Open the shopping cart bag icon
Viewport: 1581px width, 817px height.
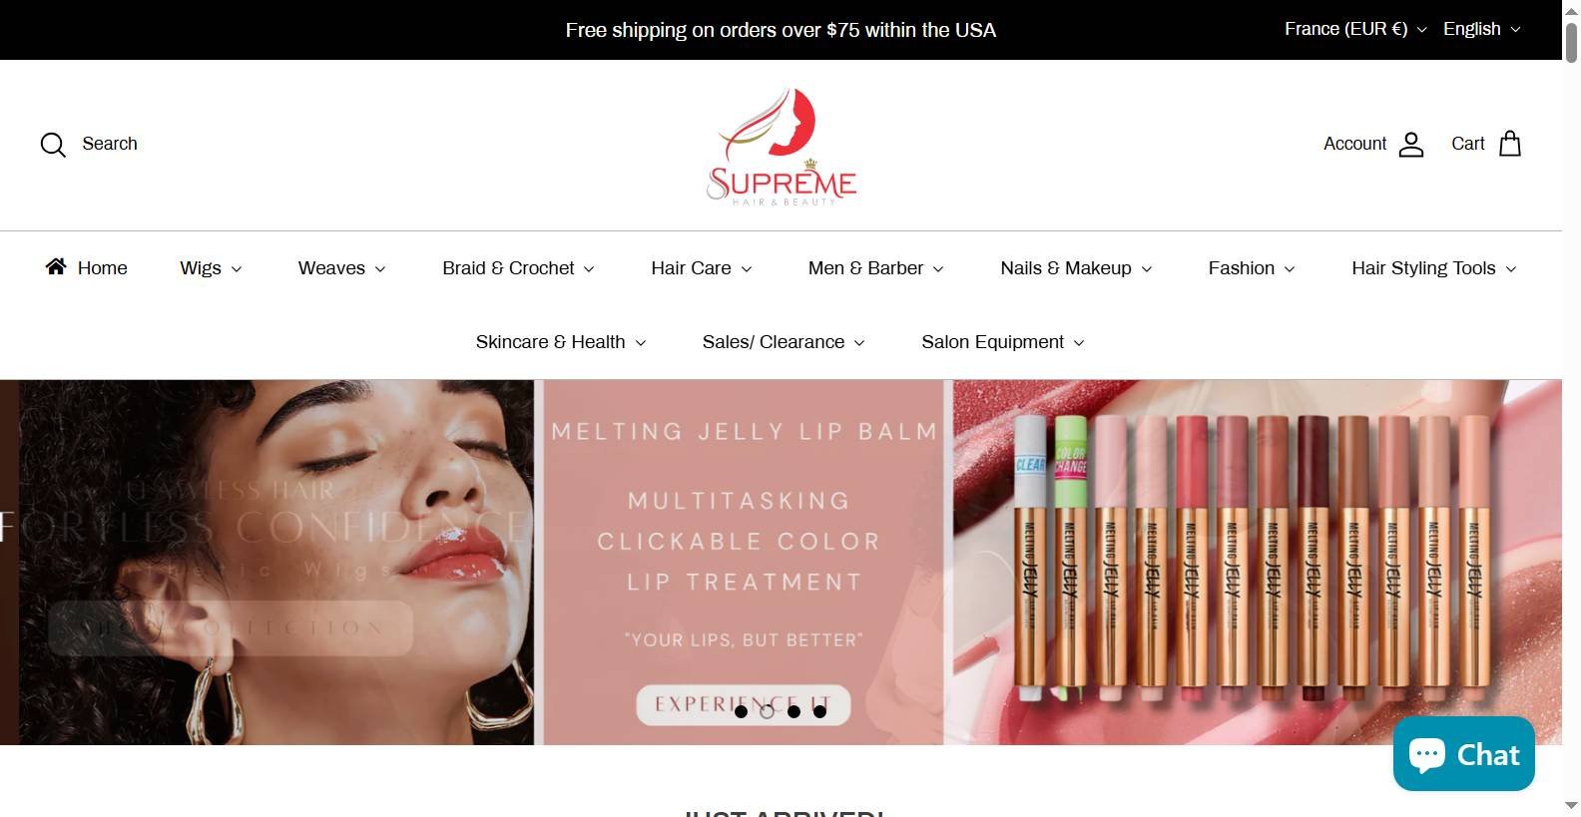click(1510, 144)
